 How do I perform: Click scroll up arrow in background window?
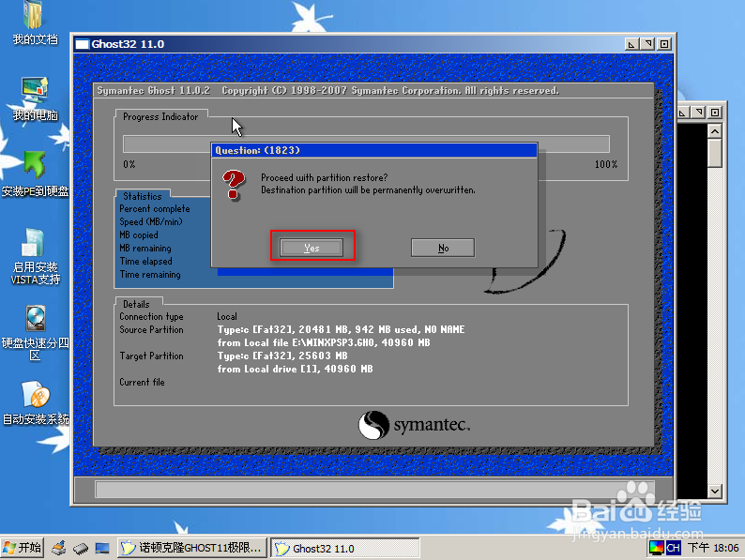point(715,130)
